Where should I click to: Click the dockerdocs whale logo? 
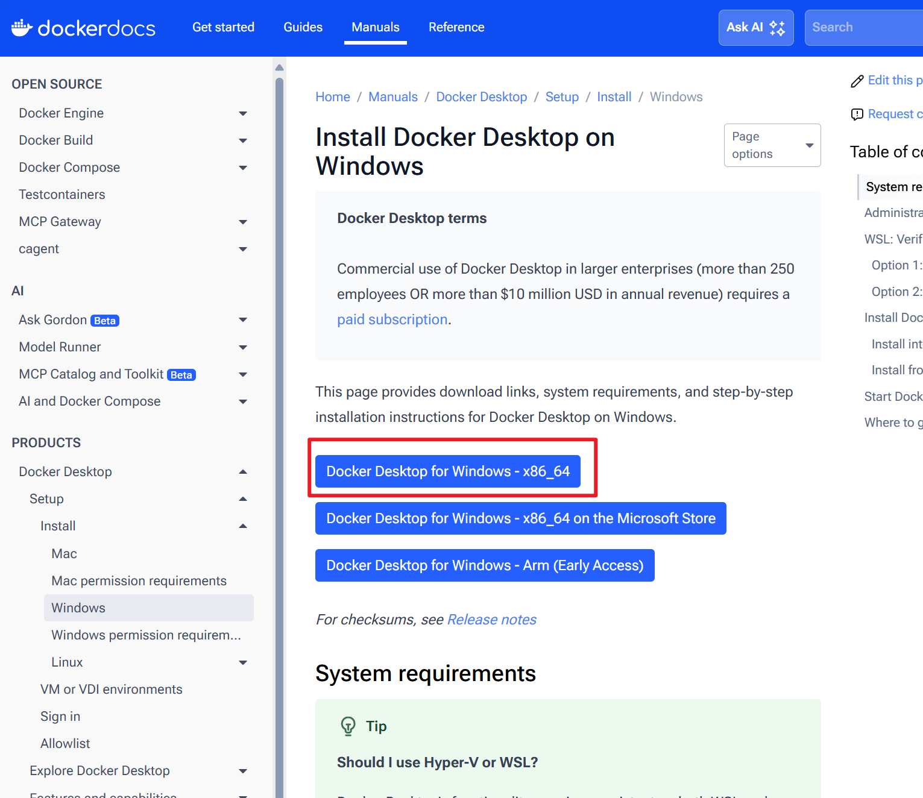tap(22, 27)
